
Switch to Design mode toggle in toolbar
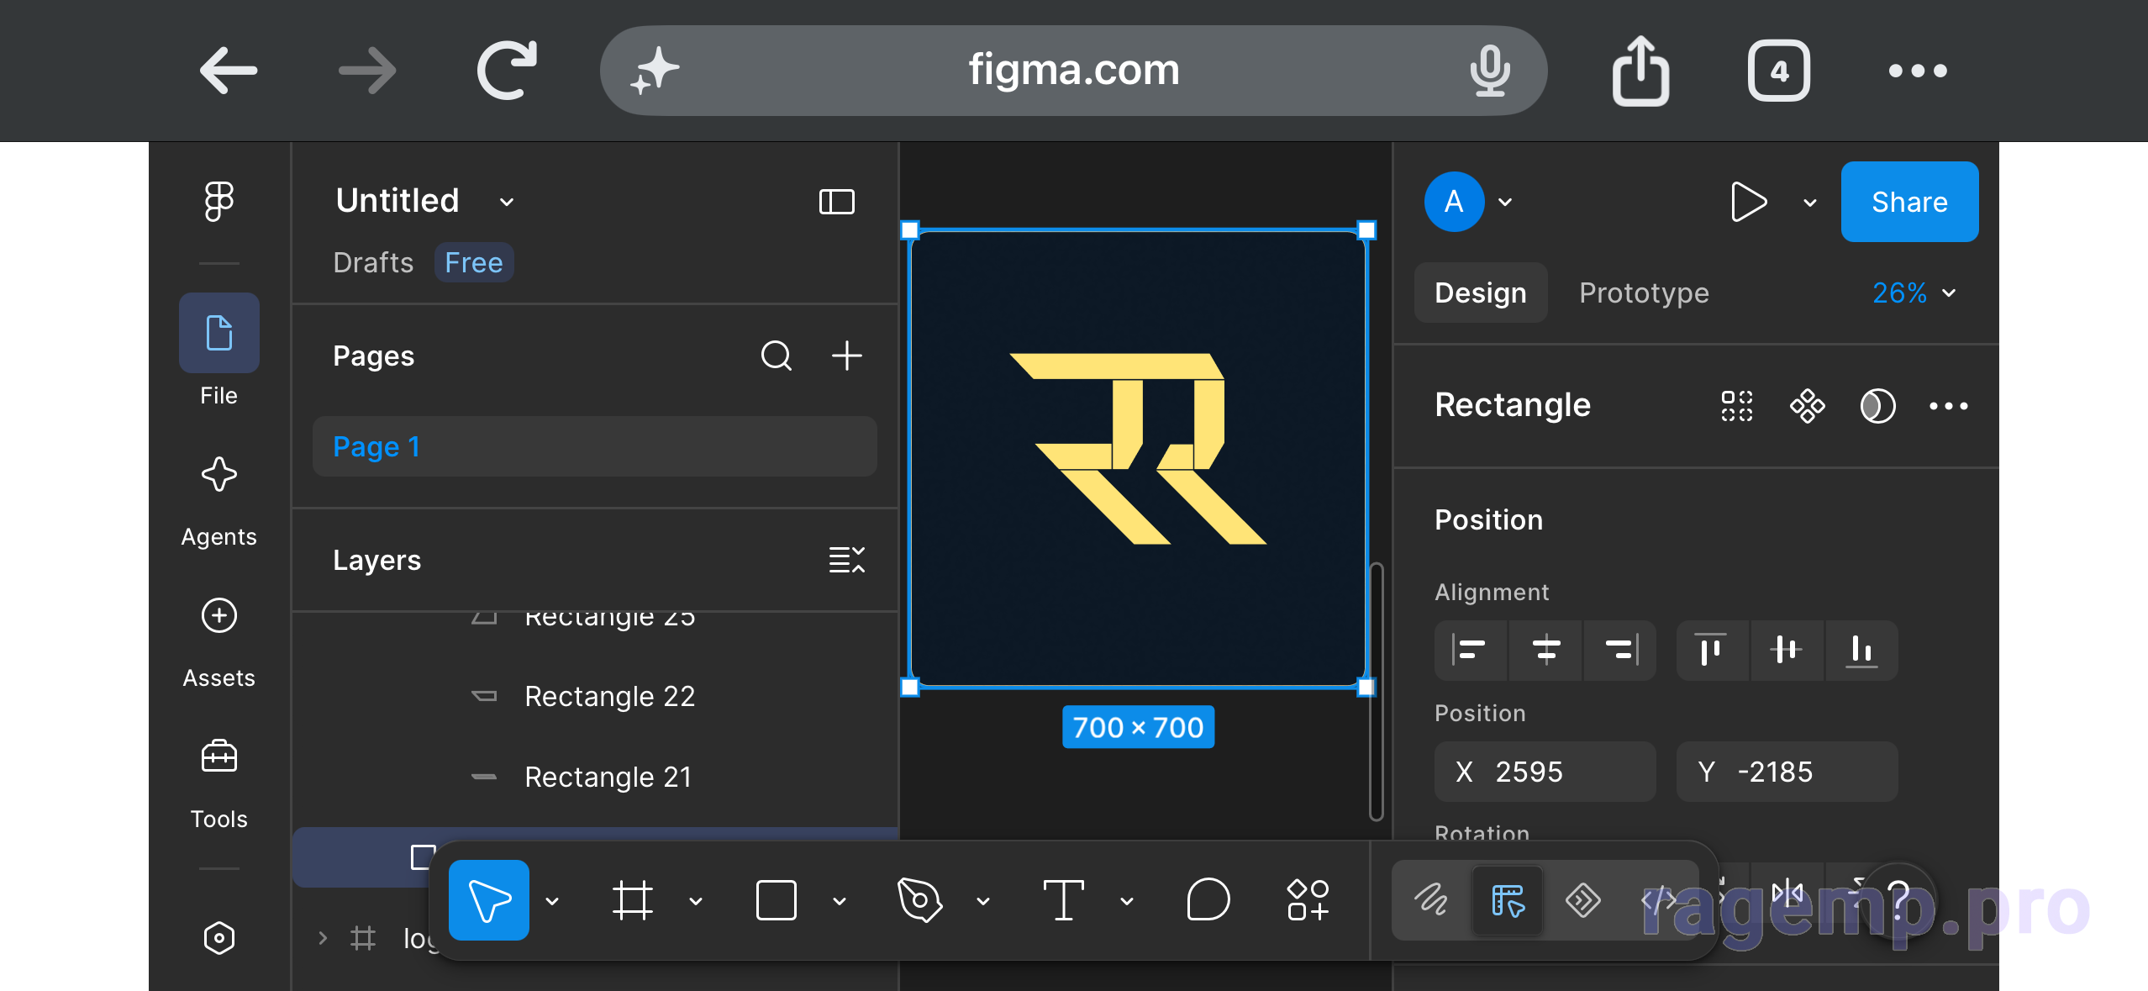click(1508, 900)
